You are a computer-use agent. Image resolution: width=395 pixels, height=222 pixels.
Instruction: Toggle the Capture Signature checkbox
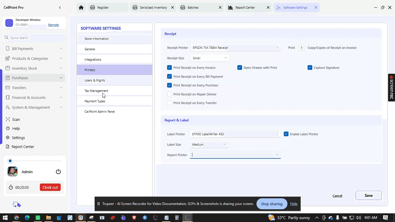[x=310, y=68]
